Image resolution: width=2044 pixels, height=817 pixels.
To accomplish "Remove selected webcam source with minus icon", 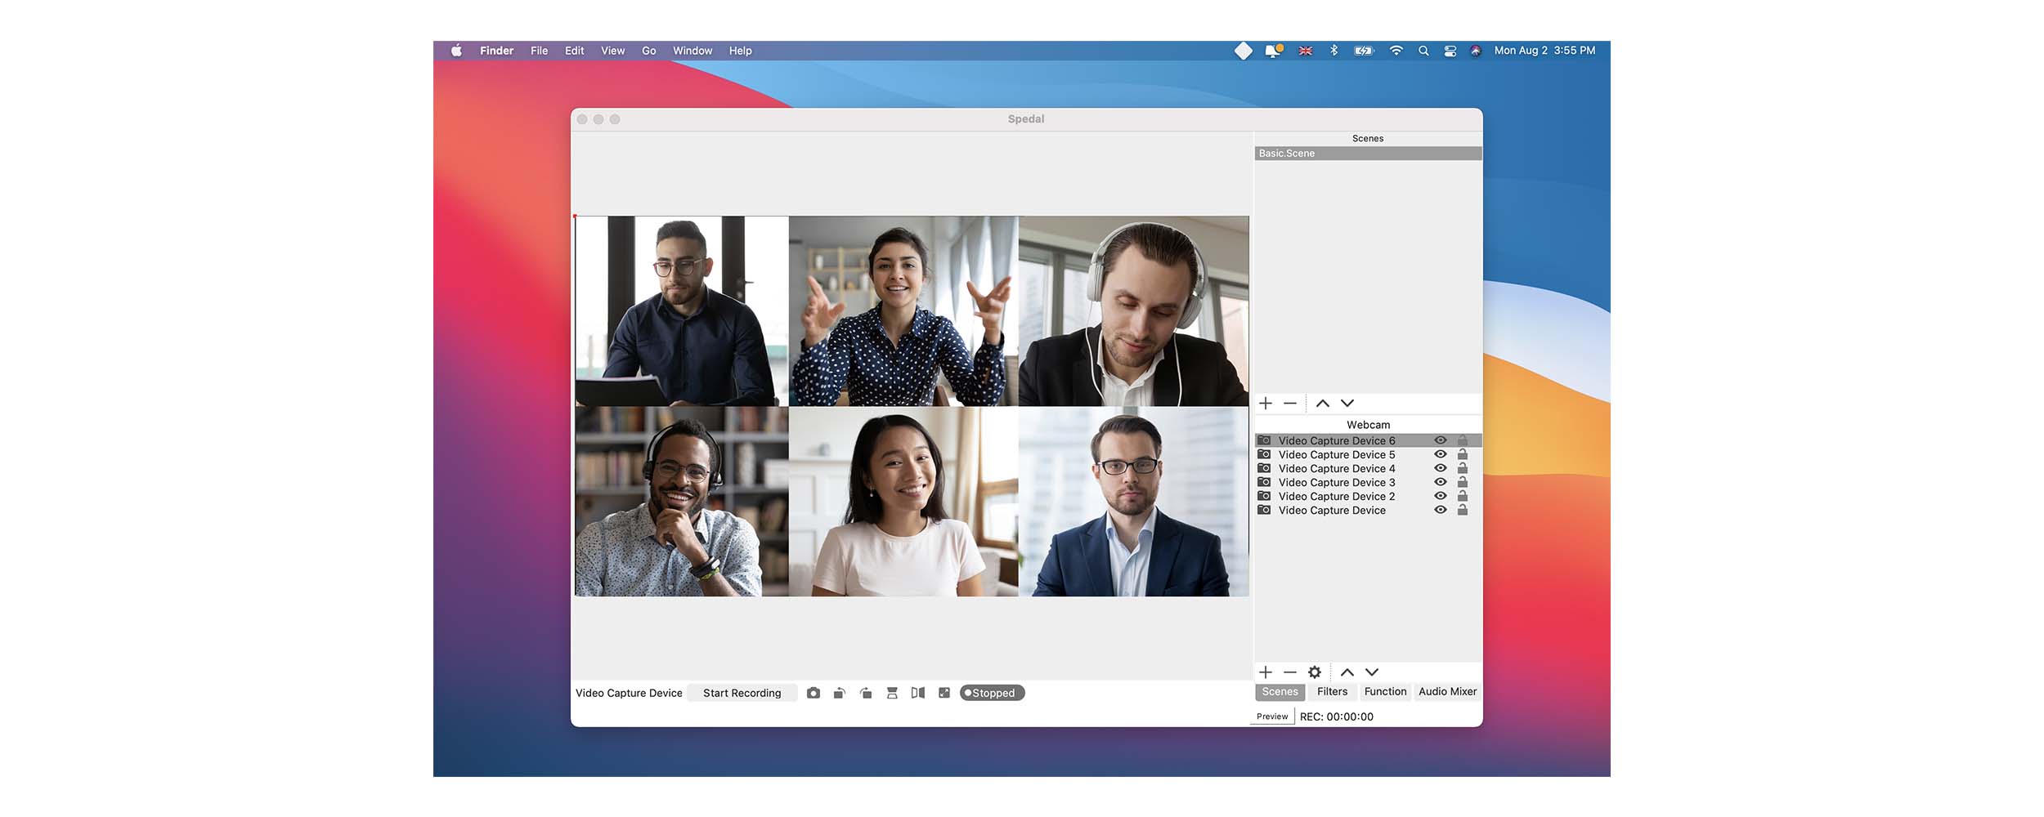I will (1290, 672).
